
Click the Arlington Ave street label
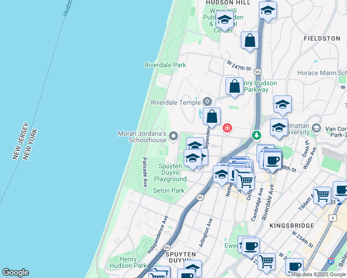click(x=206, y=233)
